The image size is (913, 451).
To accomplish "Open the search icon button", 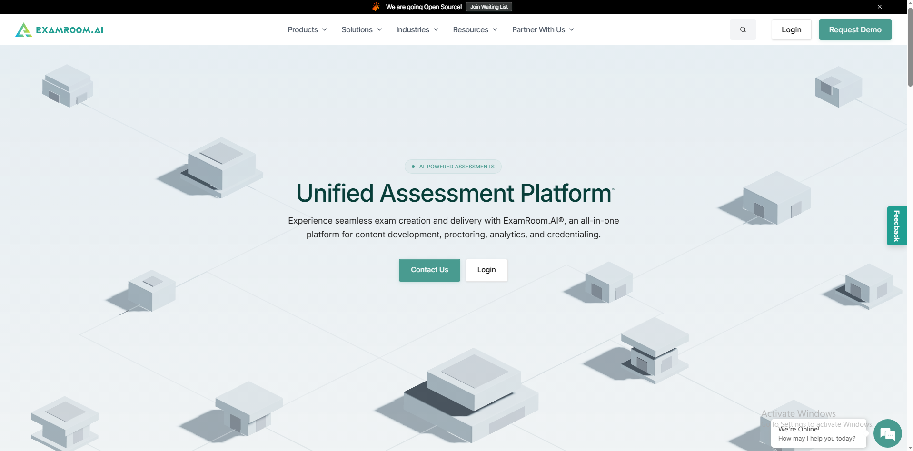I will [x=743, y=29].
